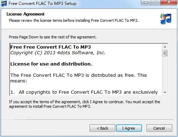Cancel the installation
Viewport: 178px width, 137px height.
point(159,128)
